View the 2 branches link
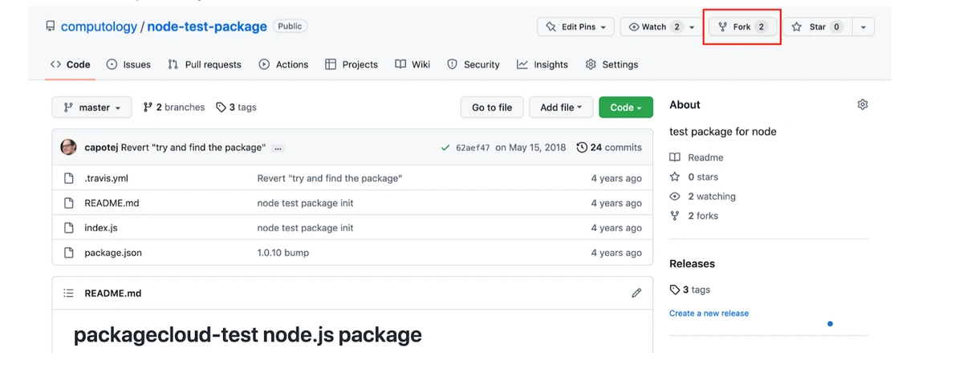 173,107
